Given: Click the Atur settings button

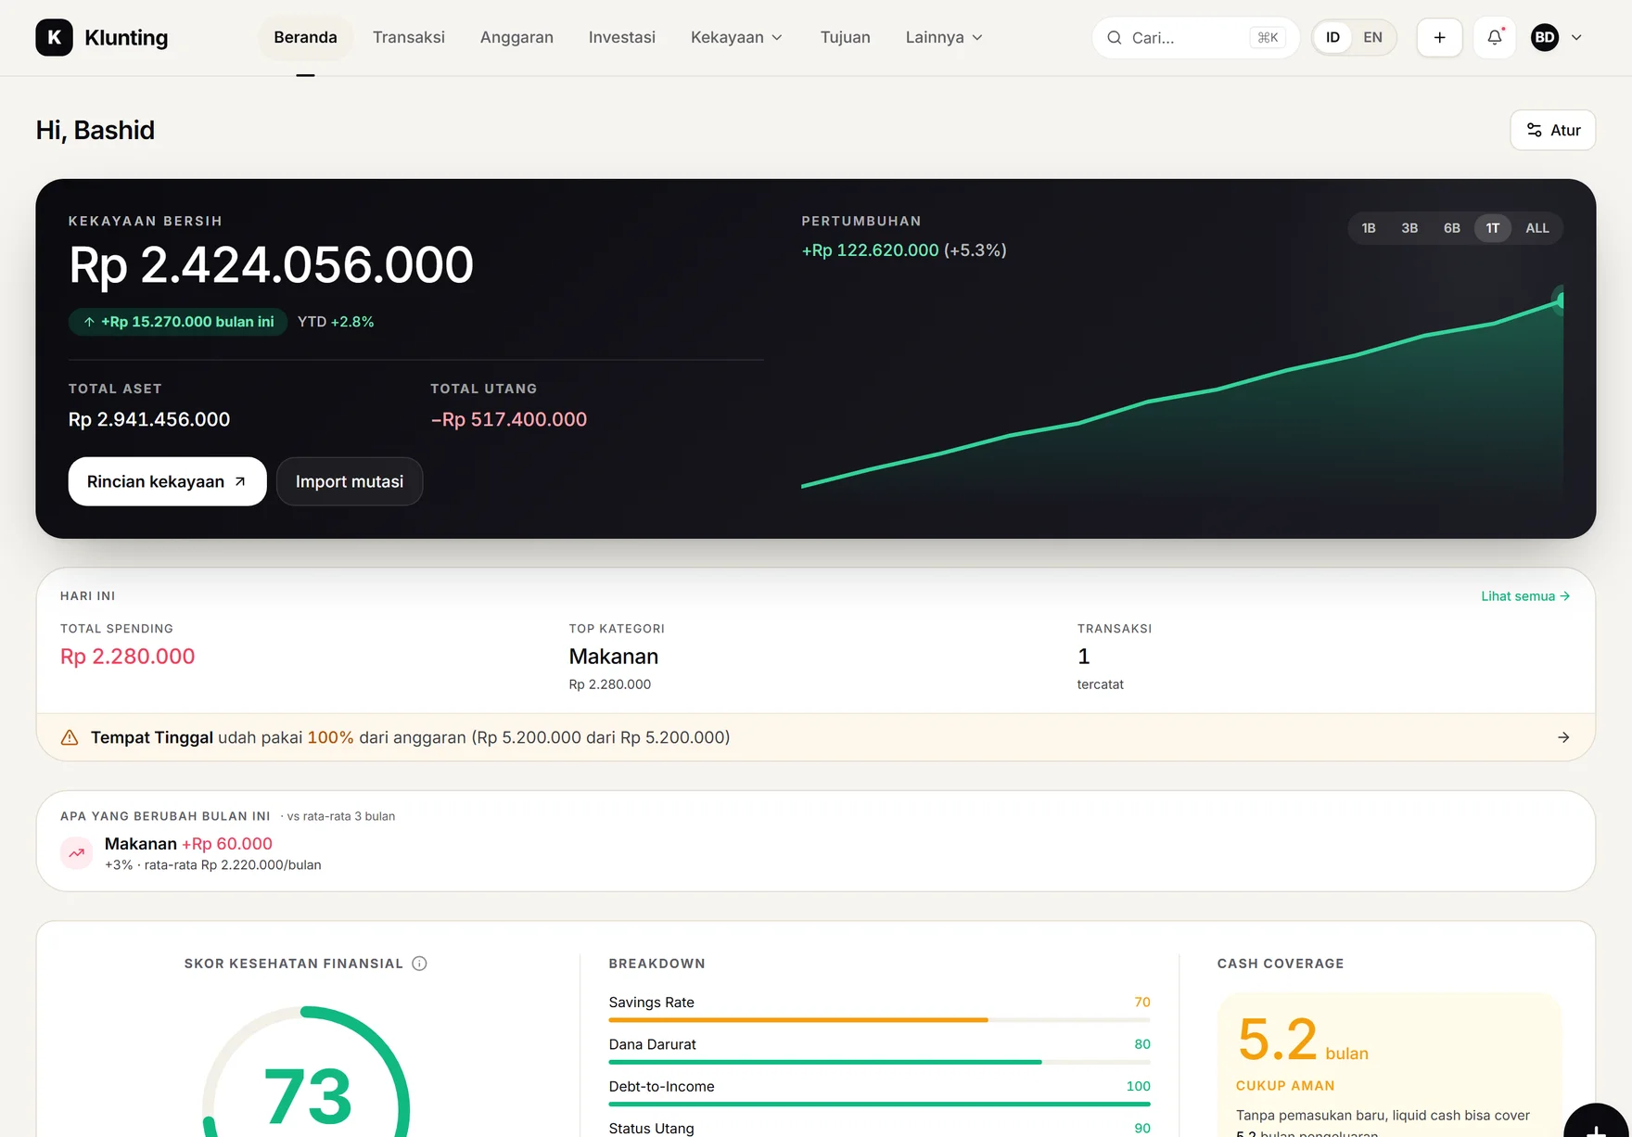Looking at the screenshot, I should [1552, 130].
